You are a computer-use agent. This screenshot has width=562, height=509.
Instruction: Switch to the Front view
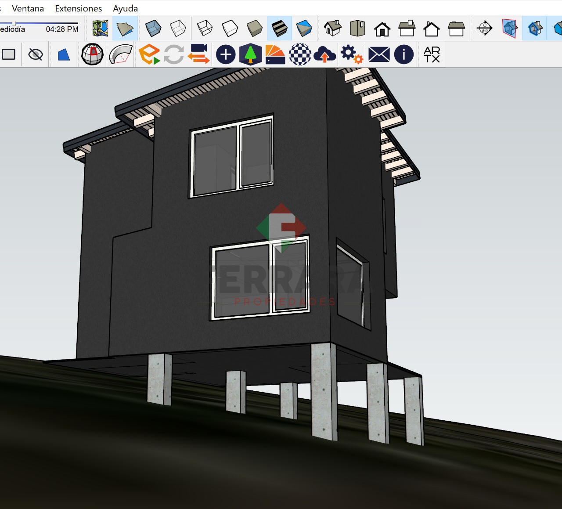click(x=382, y=29)
